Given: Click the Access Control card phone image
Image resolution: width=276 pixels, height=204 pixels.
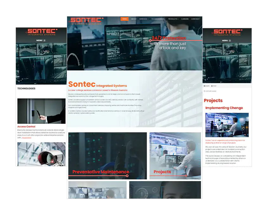Looking at the screenshot, I should click(41, 111).
